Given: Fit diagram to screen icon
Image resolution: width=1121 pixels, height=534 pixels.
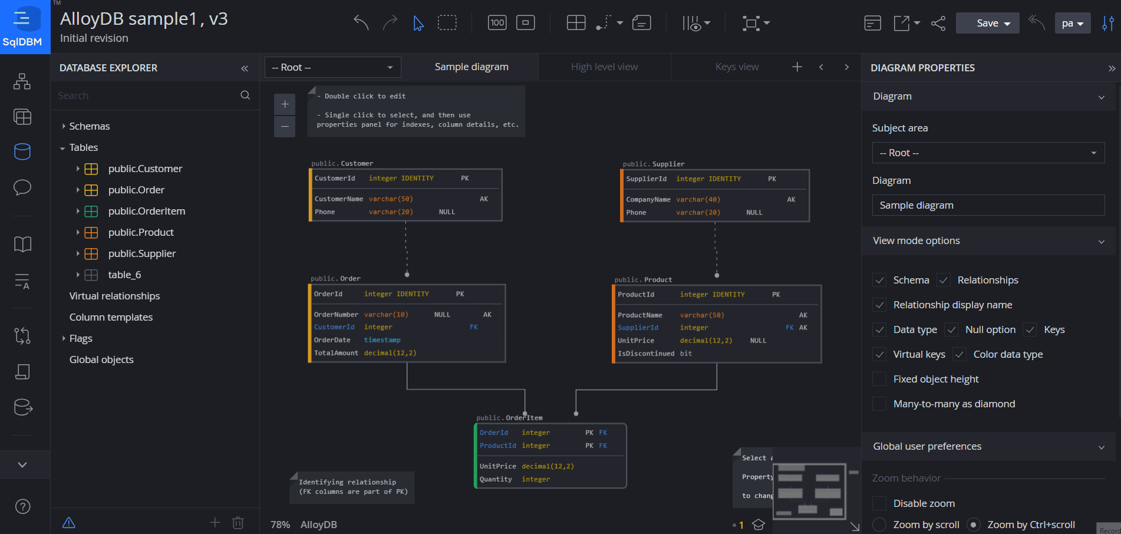Looking at the screenshot, I should (x=526, y=23).
